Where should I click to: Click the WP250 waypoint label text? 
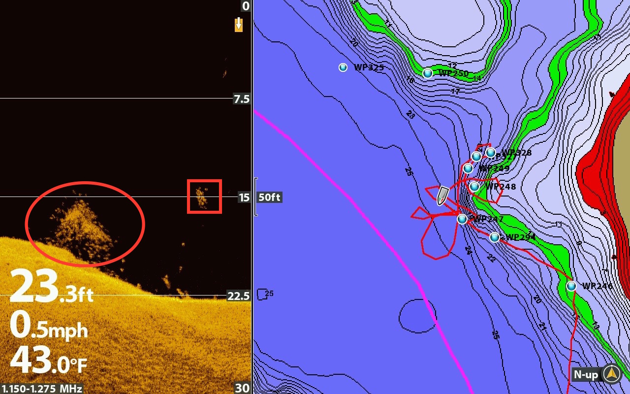tap(453, 73)
